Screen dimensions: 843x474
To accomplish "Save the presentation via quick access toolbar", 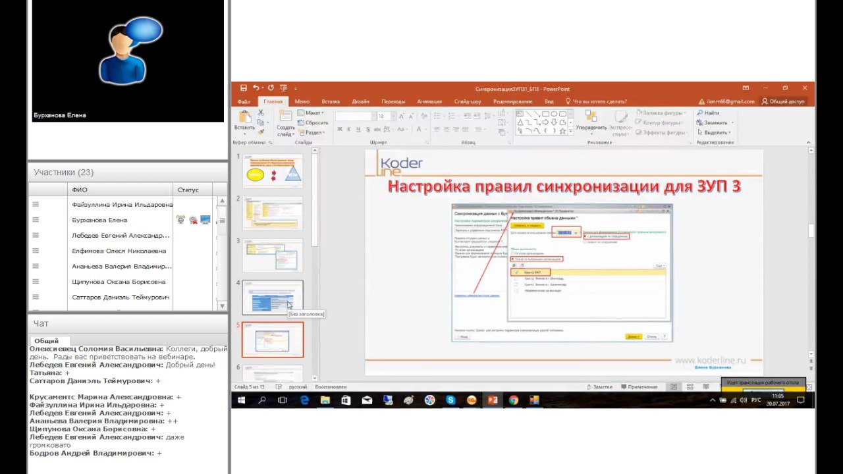I will 244,88.
